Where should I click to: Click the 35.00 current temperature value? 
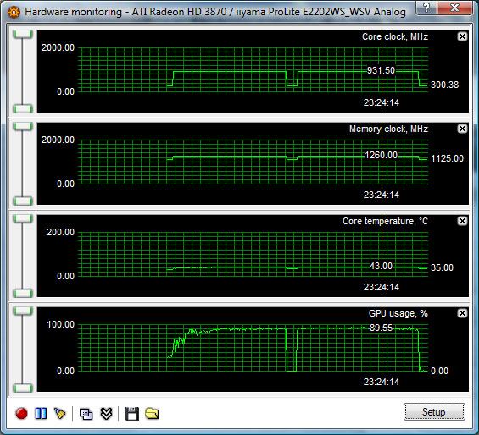(x=442, y=267)
